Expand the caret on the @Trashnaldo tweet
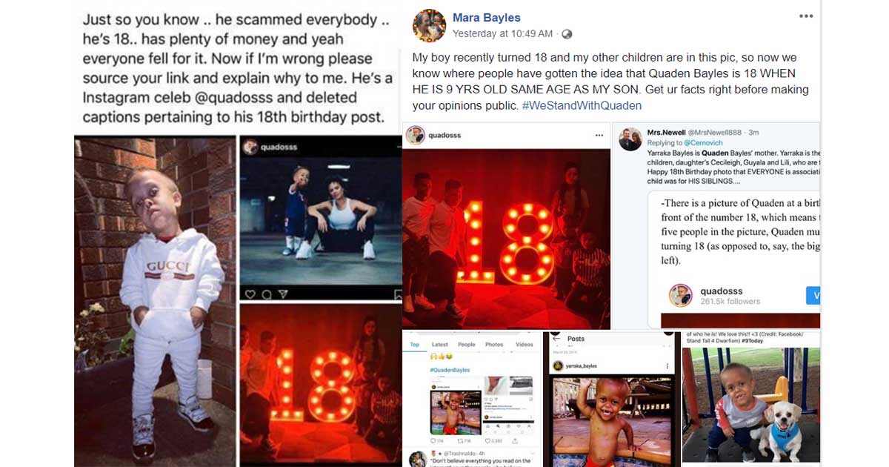Viewport: 889px width, 467px height. 532,454
